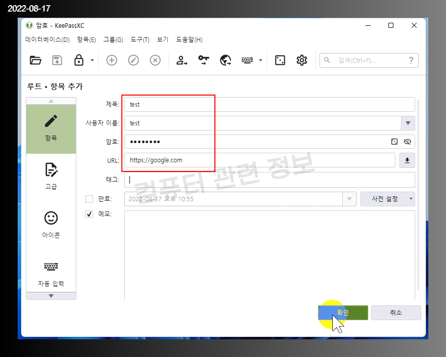The height and width of the screenshot is (357, 446).
Task: Click the search field 검색(Ctrl+F)
Action: pos(369,60)
